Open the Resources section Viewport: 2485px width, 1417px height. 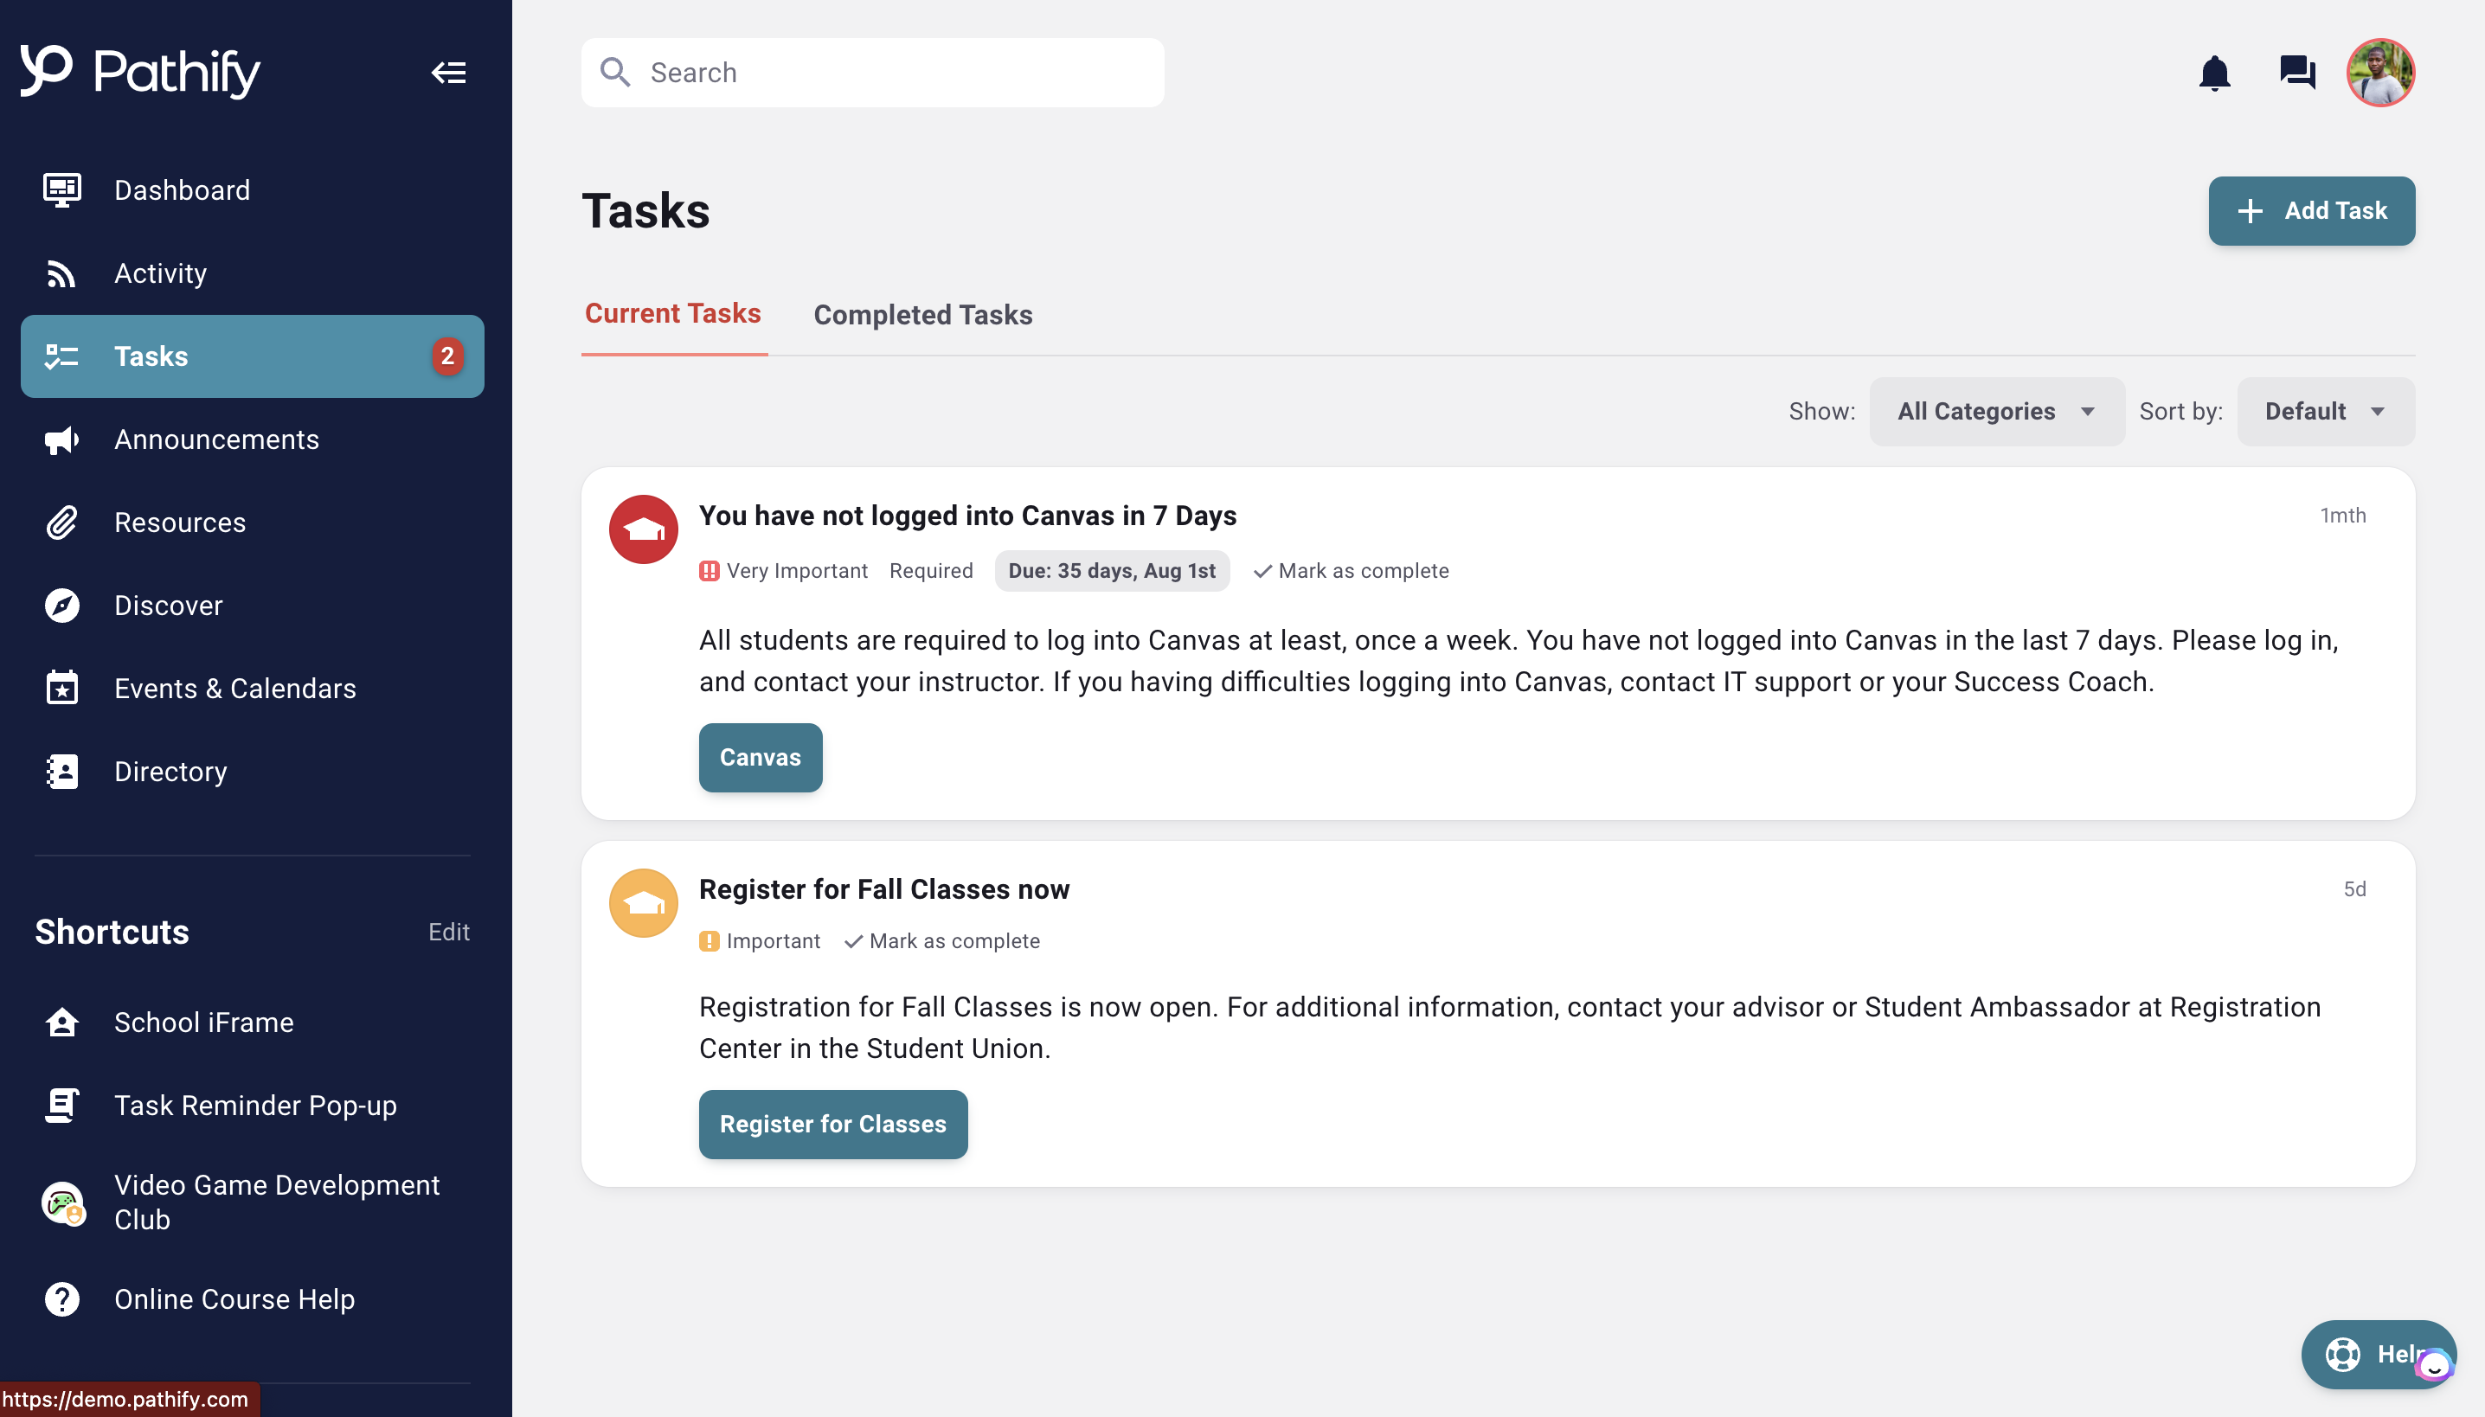click(x=179, y=523)
